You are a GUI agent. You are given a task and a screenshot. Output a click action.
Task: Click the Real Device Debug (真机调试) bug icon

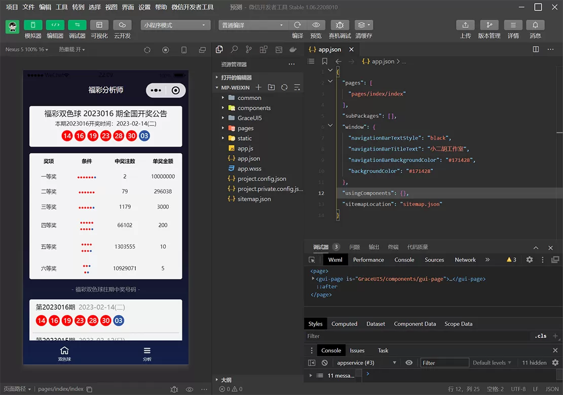(340, 25)
